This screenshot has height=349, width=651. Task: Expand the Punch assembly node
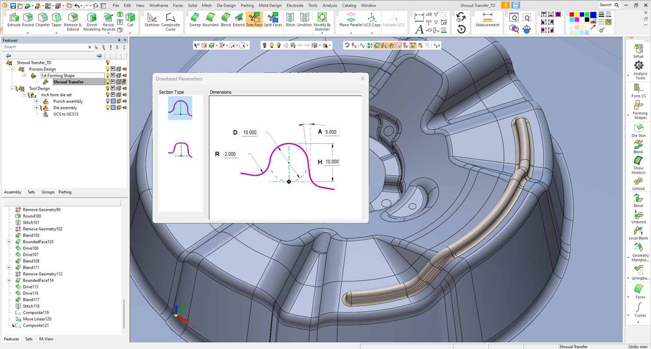[x=36, y=101]
